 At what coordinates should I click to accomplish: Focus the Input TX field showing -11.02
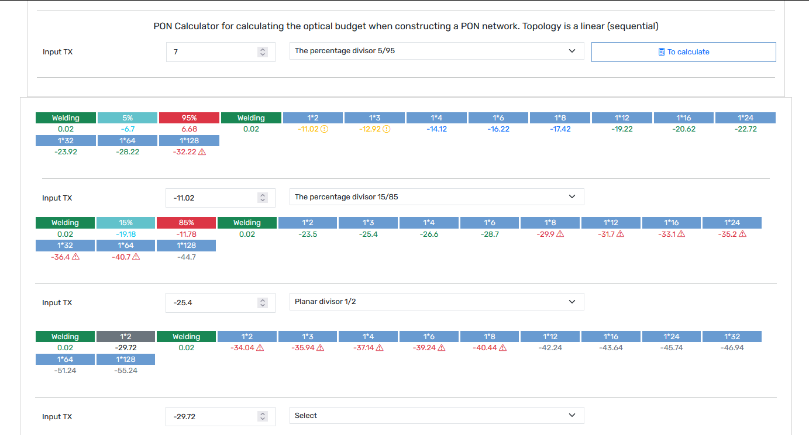(x=221, y=198)
